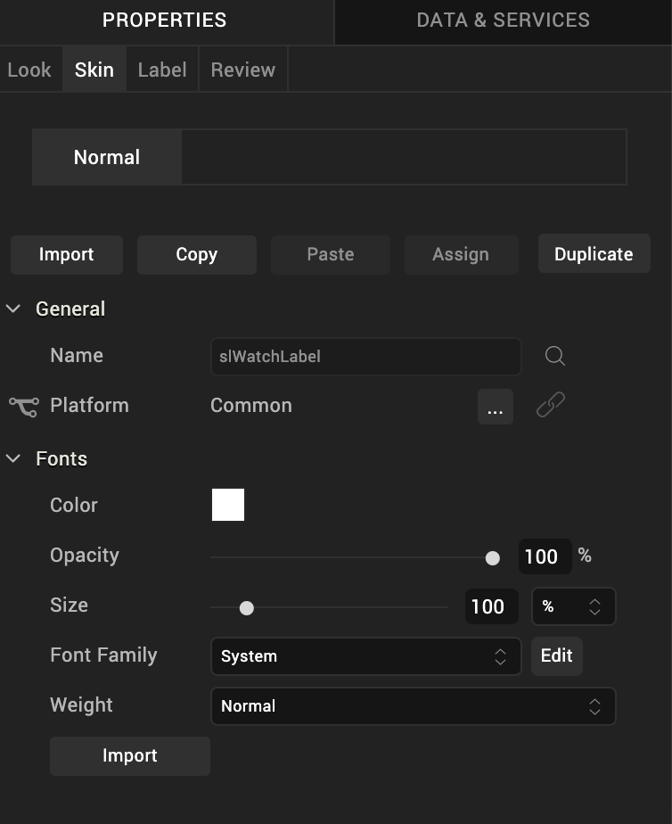Image resolution: width=672 pixels, height=824 pixels.
Task: Collapse the Fonts section
Action: (13, 459)
